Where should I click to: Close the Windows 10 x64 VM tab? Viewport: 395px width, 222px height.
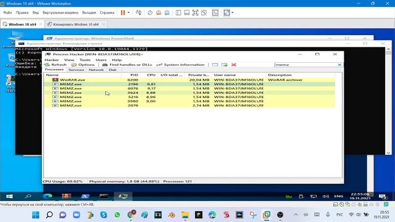41,24
